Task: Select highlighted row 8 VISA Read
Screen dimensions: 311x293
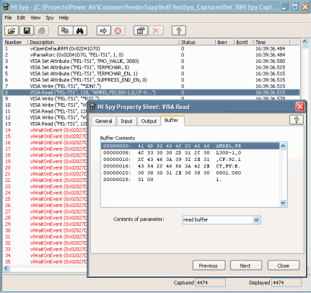Action: (152, 92)
